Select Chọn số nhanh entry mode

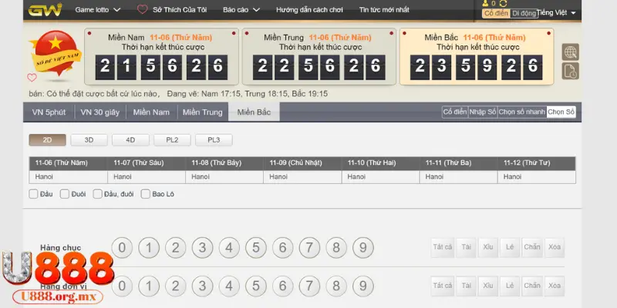(522, 112)
